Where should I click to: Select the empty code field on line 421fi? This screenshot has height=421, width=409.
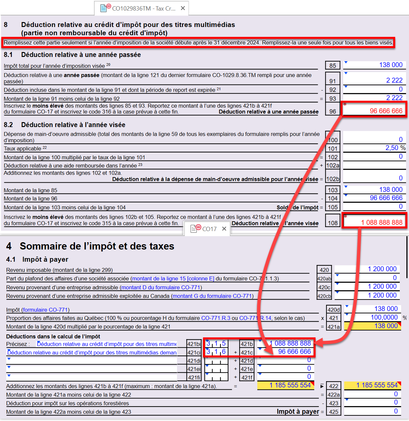[x=216, y=377]
